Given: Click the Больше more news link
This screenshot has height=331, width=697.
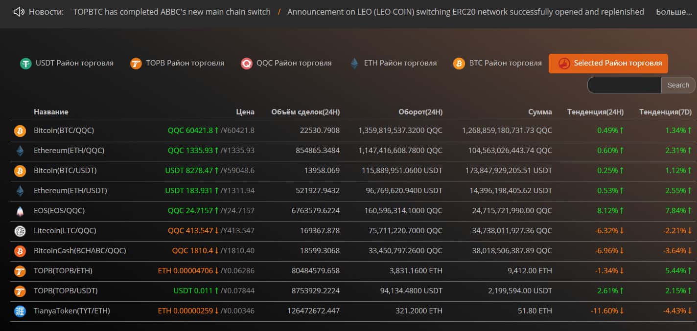Looking at the screenshot, I should click(674, 12).
